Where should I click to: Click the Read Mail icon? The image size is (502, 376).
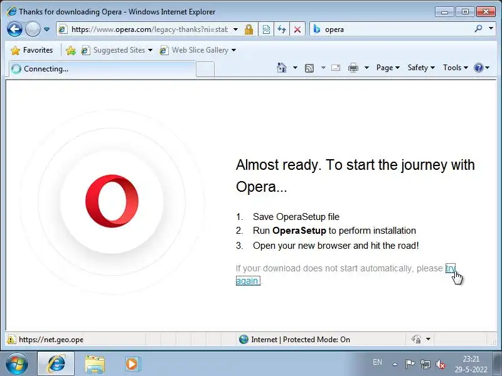click(336, 68)
